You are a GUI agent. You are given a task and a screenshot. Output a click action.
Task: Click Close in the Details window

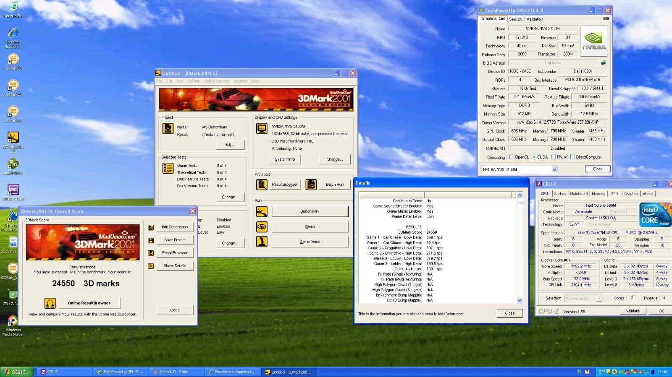pyautogui.click(x=510, y=313)
